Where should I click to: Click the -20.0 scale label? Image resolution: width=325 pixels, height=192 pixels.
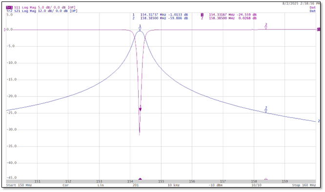[11, 96]
